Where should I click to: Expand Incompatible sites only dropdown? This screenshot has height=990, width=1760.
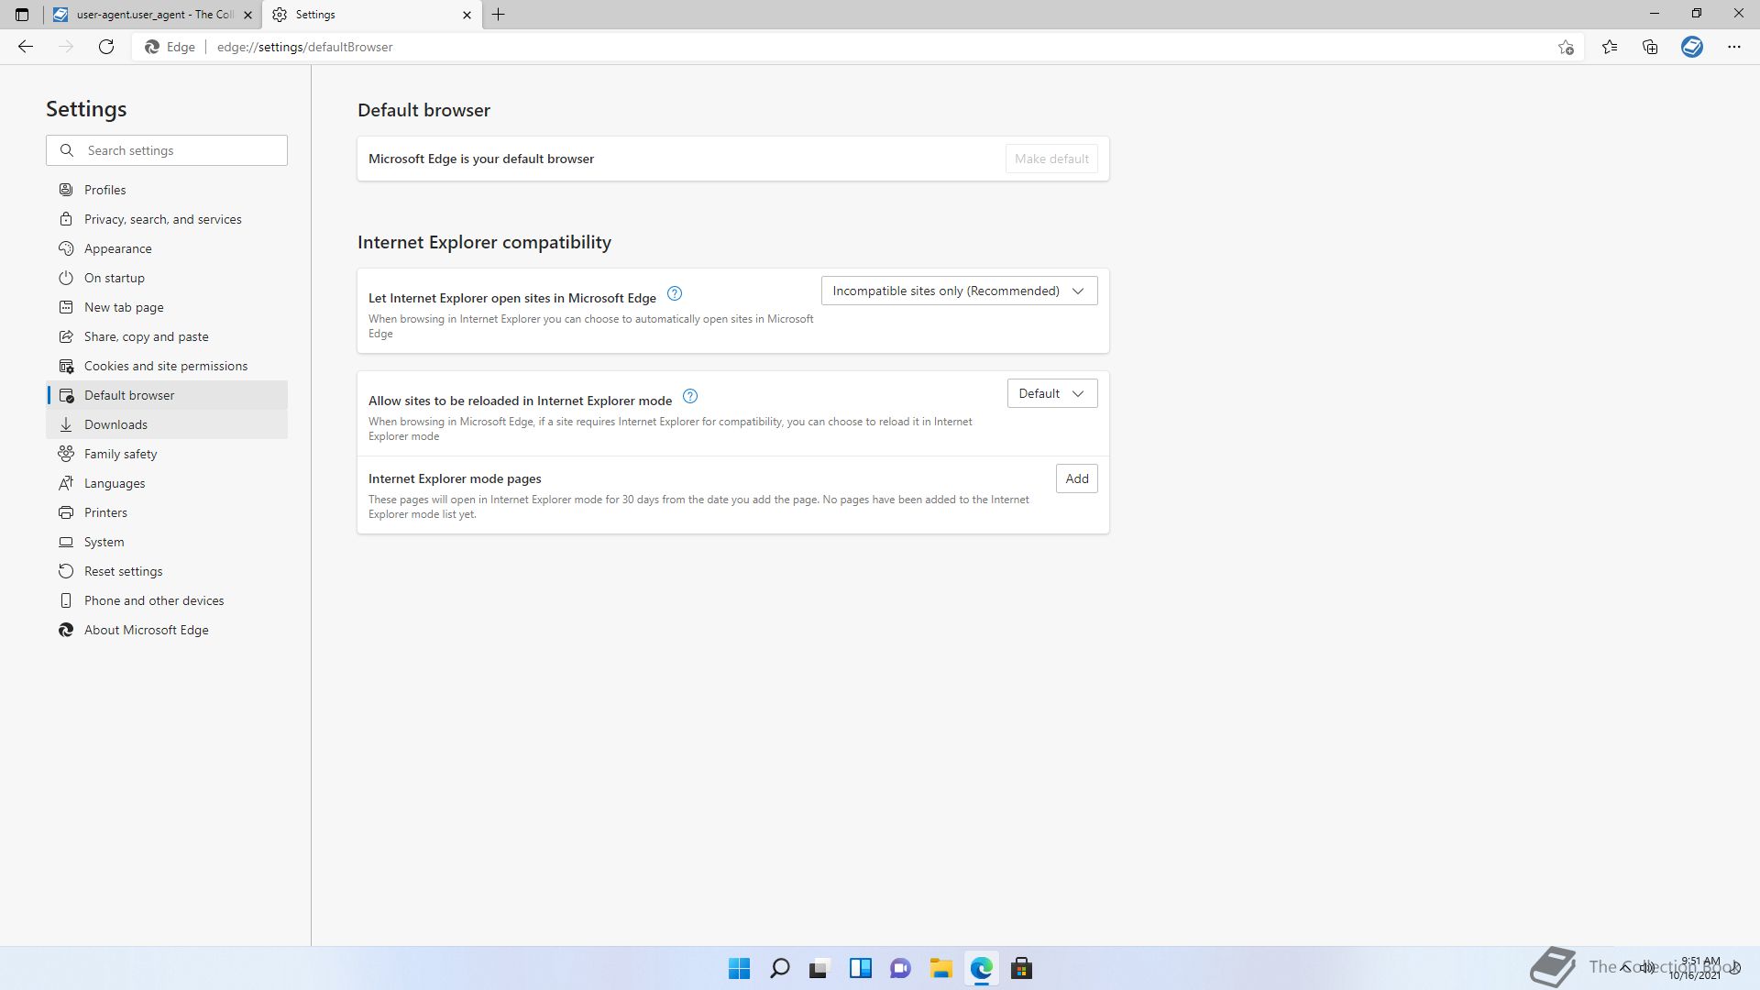click(x=959, y=291)
